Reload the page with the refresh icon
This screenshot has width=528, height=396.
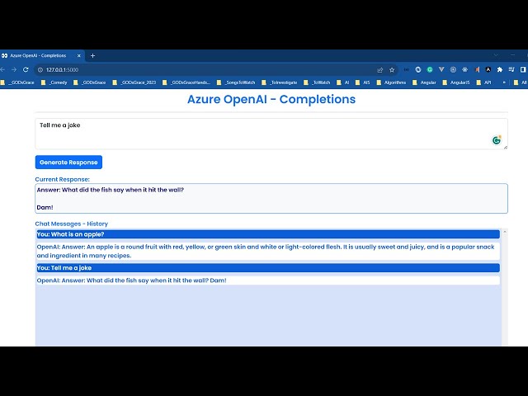(x=26, y=69)
